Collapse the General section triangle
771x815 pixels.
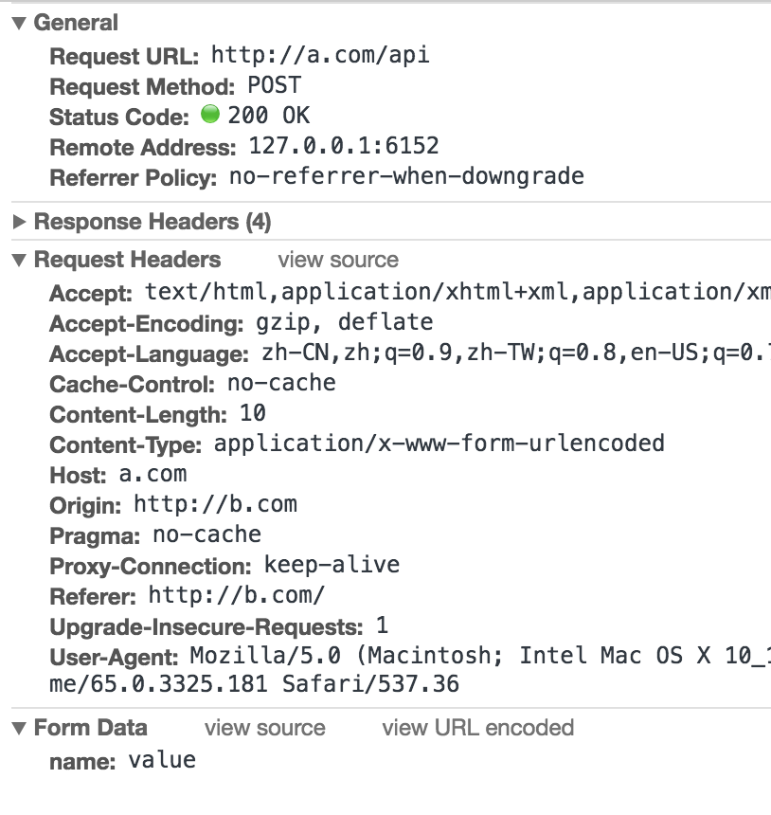coord(19,23)
